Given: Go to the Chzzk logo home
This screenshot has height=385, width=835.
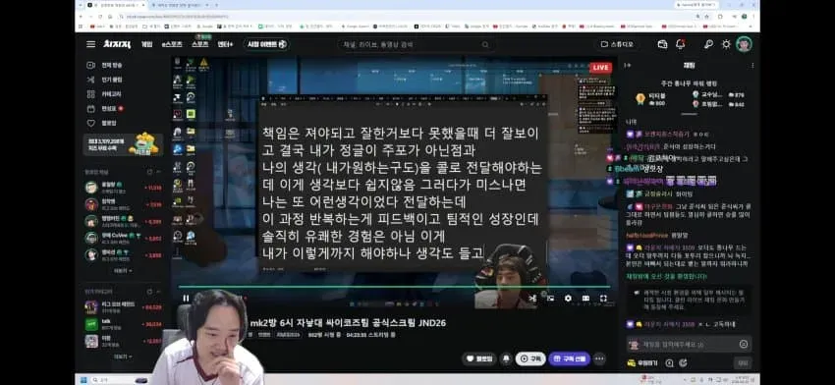Looking at the screenshot, I should pos(117,44).
